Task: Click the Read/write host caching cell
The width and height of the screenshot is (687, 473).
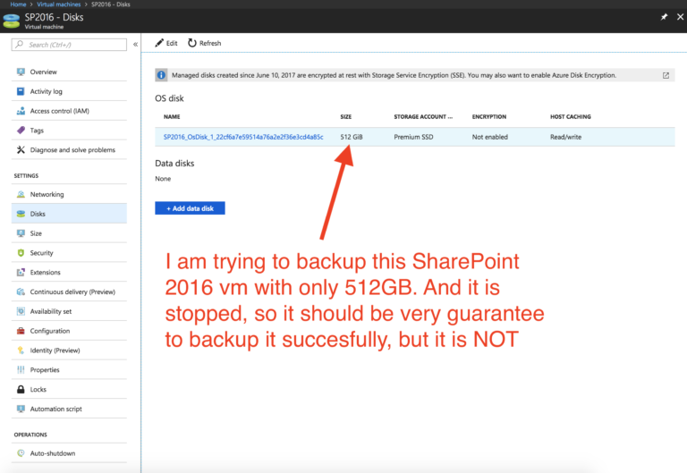Action: coord(565,137)
